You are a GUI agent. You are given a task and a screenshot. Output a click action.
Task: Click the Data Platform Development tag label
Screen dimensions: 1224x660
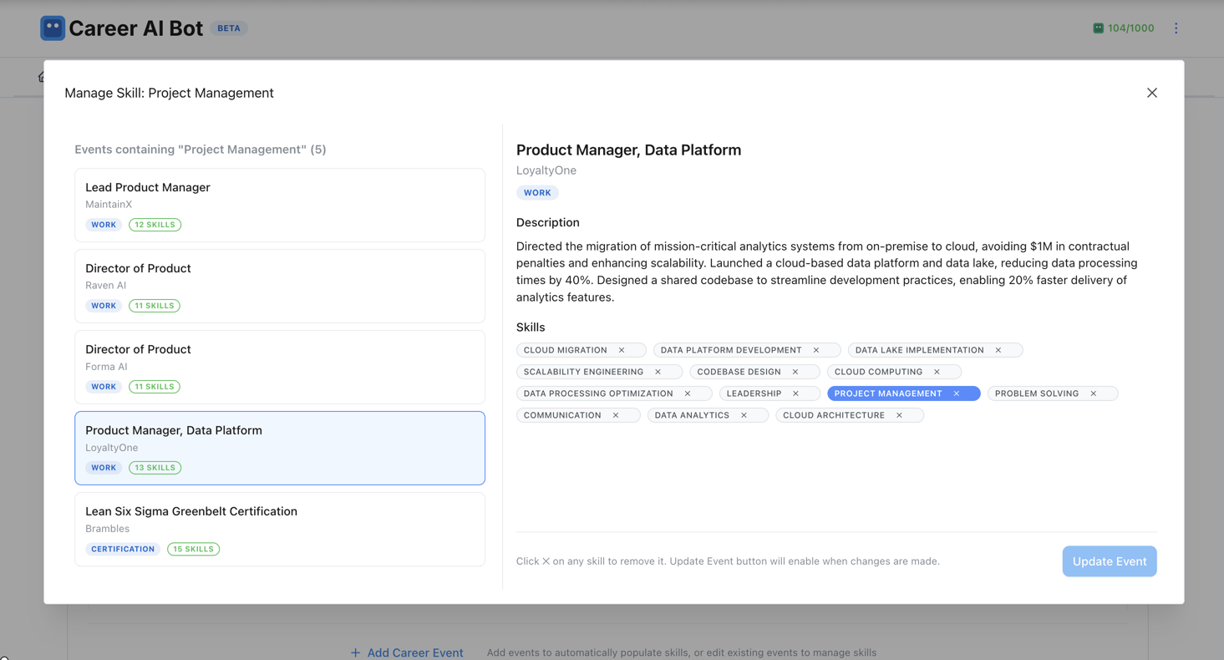coord(731,350)
